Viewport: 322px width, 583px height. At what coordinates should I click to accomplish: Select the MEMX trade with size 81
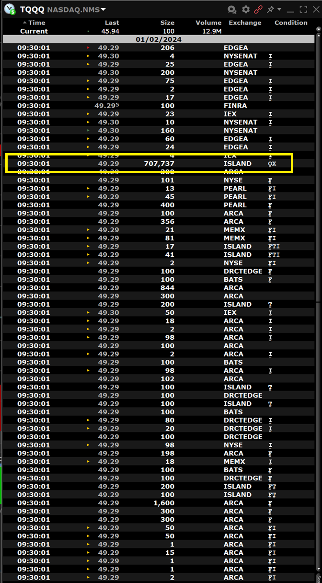point(159,238)
